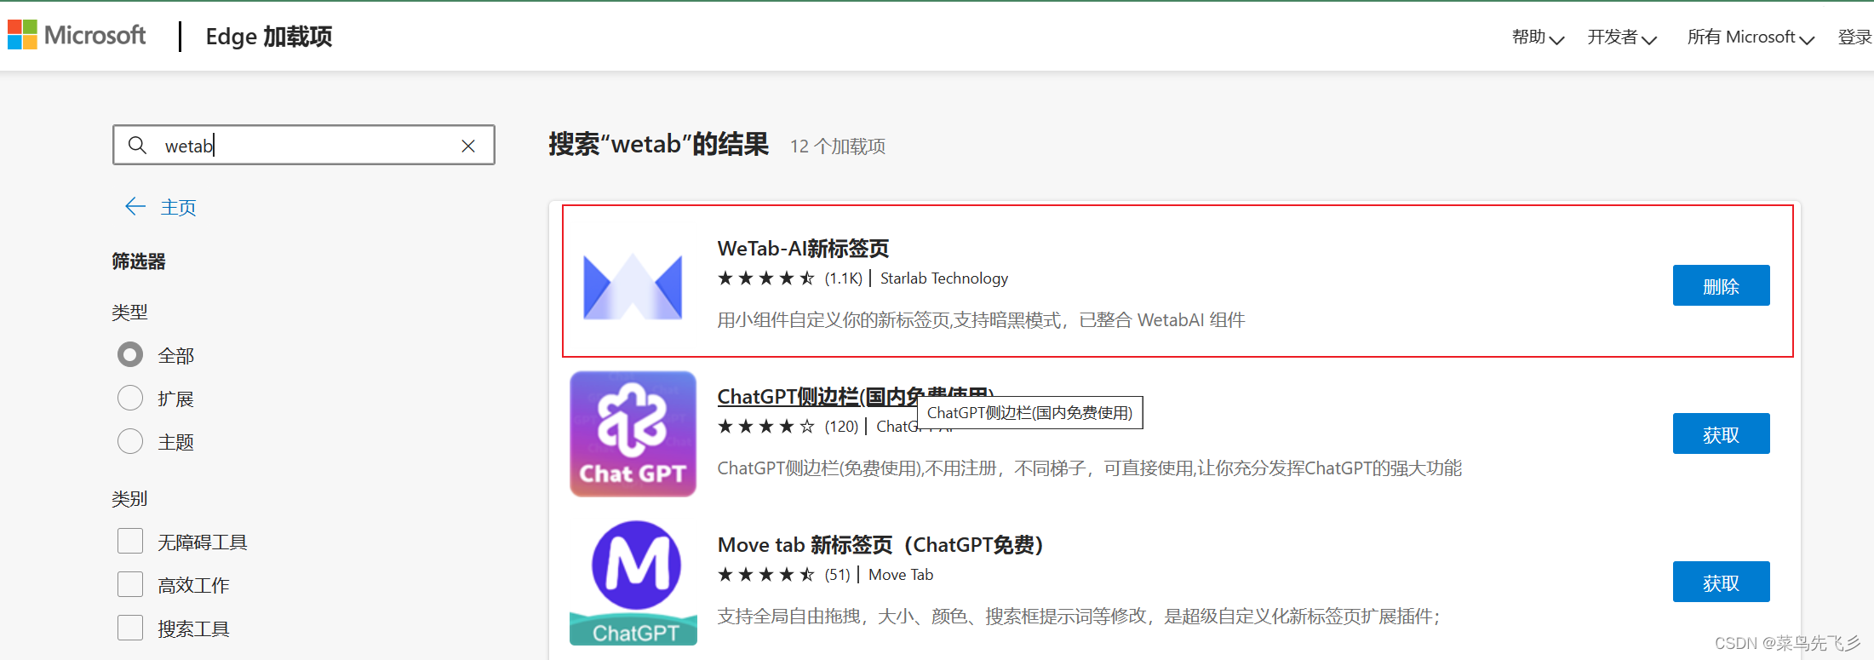This screenshot has width=1874, height=660.
Task: Check the 高效工作 category box
Action: [130, 584]
